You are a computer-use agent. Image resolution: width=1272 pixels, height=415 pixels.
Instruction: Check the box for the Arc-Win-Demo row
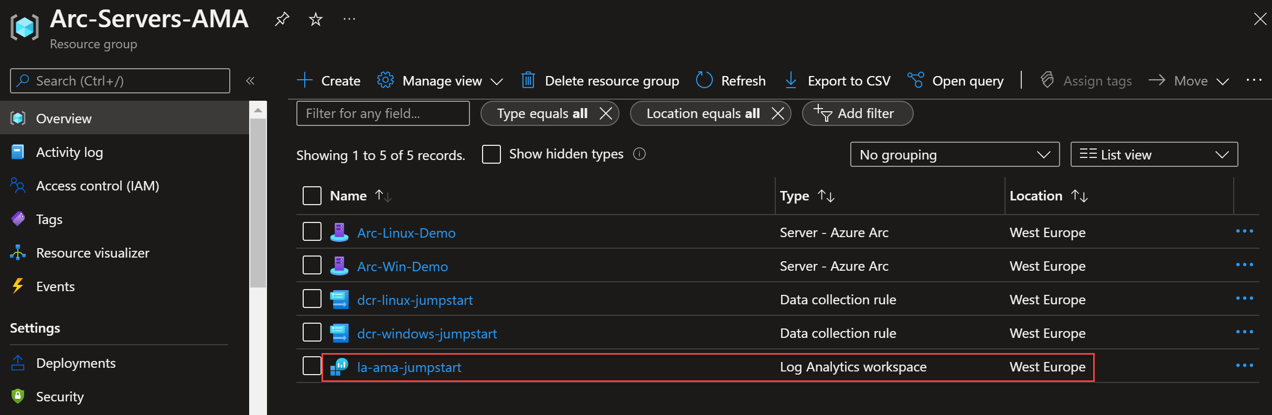point(312,265)
